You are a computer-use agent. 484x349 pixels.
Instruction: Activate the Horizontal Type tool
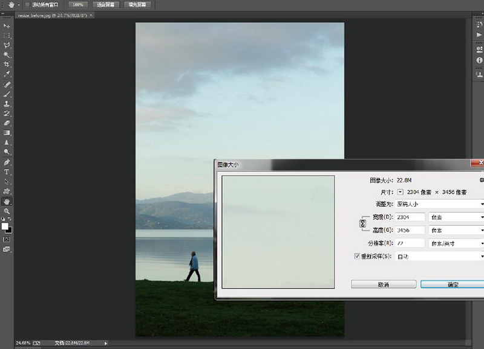pyautogui.click(x=7, y=172)
